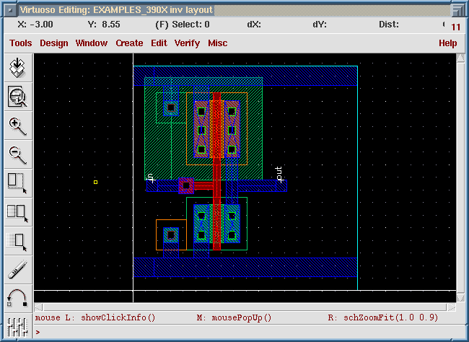Click the Save design icon in toolbar
Viewport: 469px width, 342px height.
pos(17,68)
